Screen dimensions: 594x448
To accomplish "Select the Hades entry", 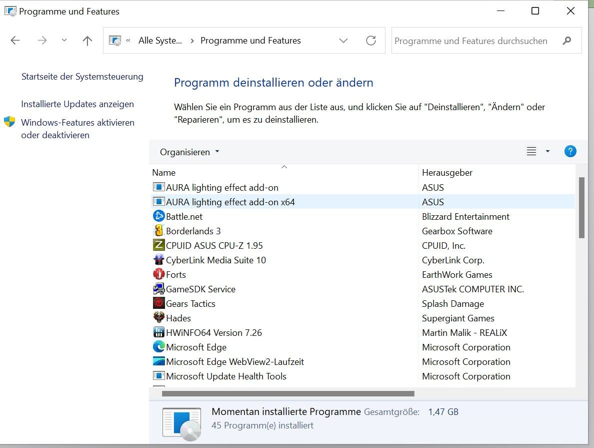I will pos(178,318).
